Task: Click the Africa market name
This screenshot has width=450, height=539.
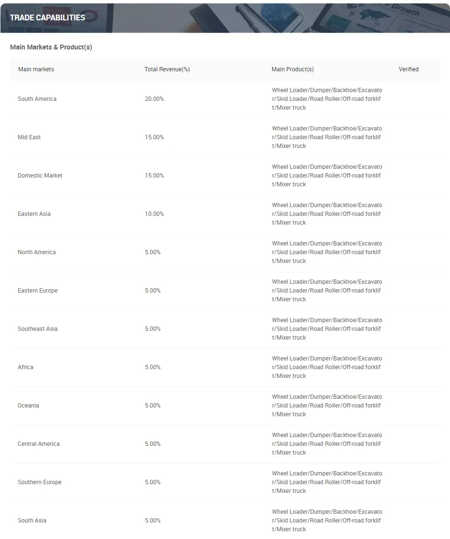Action: 25,367
